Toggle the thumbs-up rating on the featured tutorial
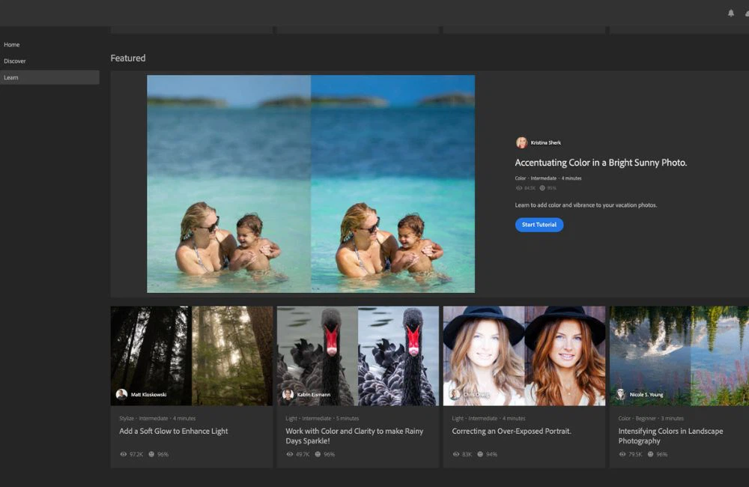Viewport: 749px width, 487px height. pos(542,187)
